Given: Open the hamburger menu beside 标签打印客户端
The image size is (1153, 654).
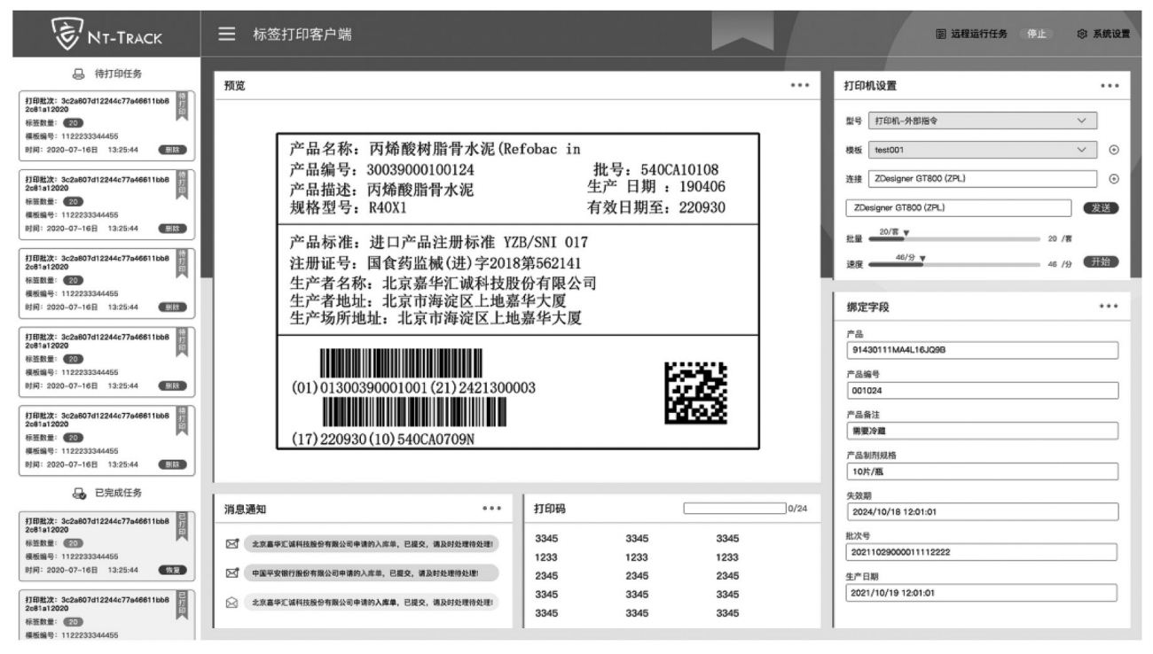Looking at the screenshot, I should coord(227,34).
